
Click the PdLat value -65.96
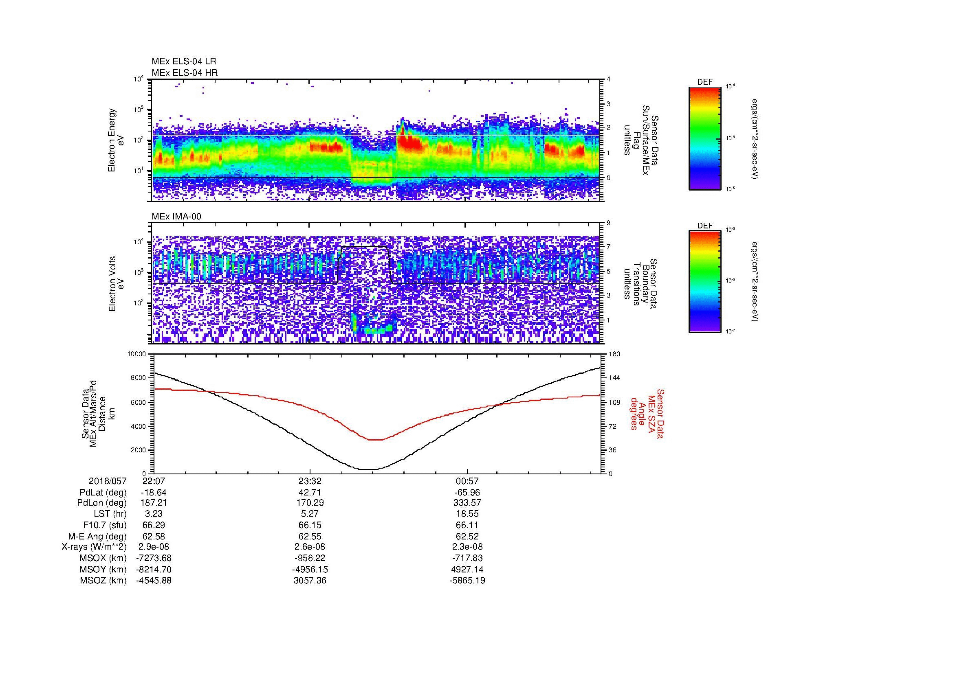(467, 493)
